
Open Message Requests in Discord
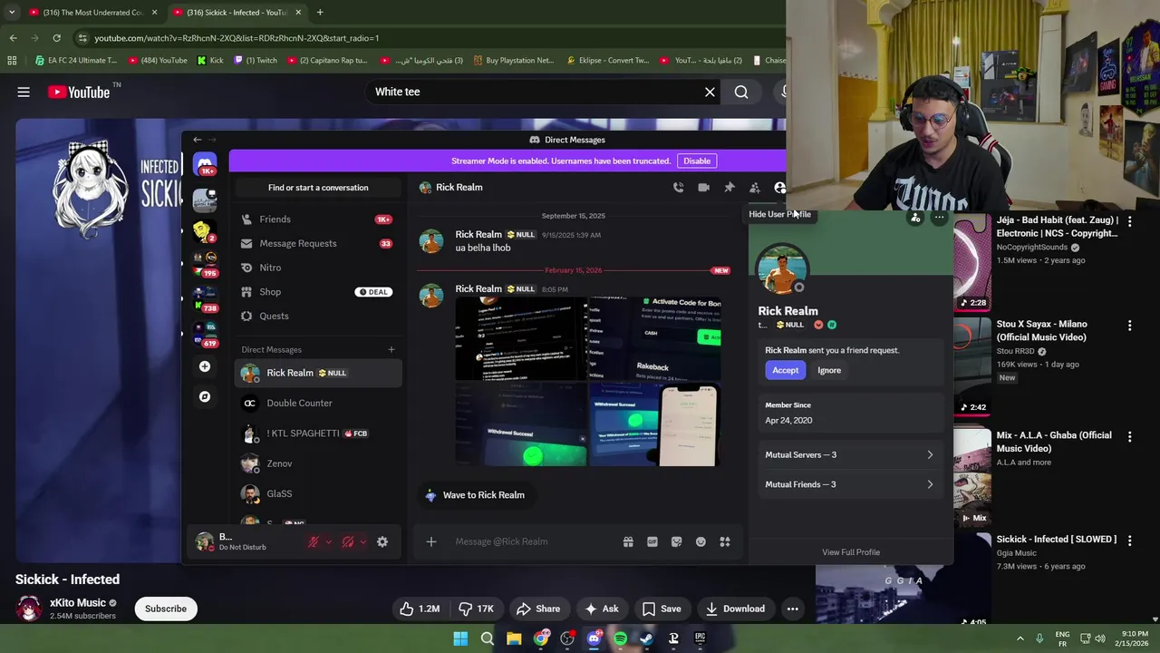click(318, 243)
